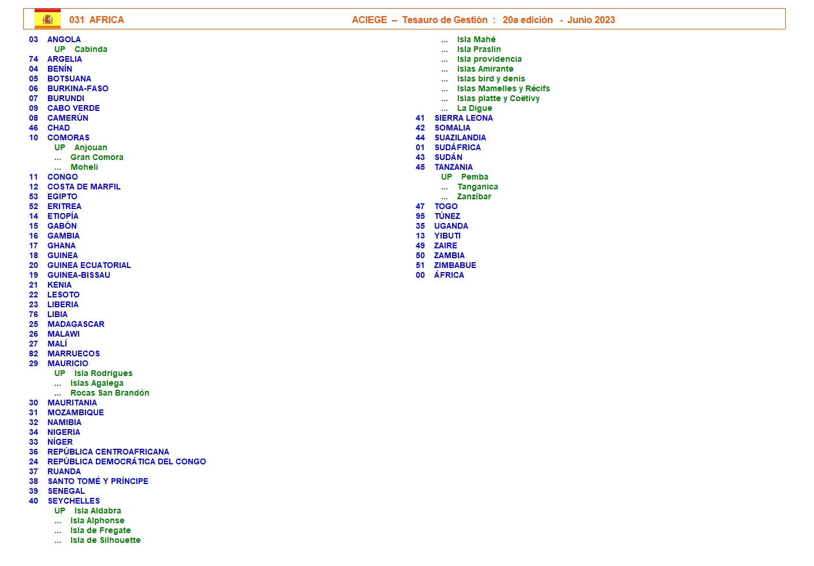Click Rocas San Brandón sub-entry
Screen dimensions: 814x566
click(110, 393)
